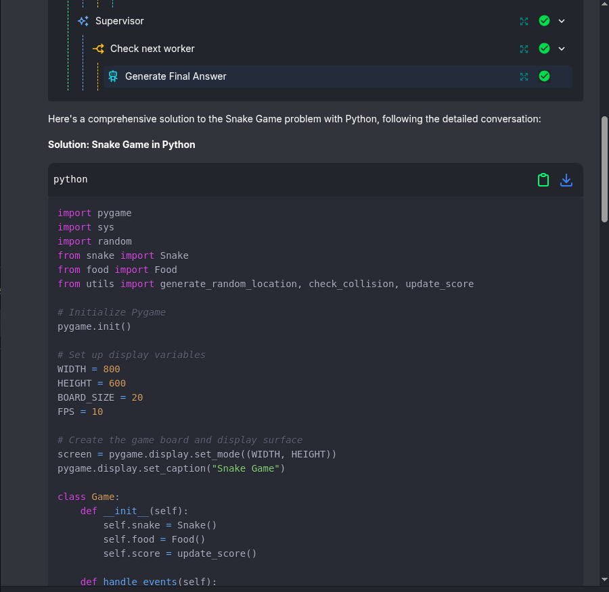Collapse the Check next worker chevron
Image resolution: width=609 pixels, height=592 pixels.
coord(561,49)
